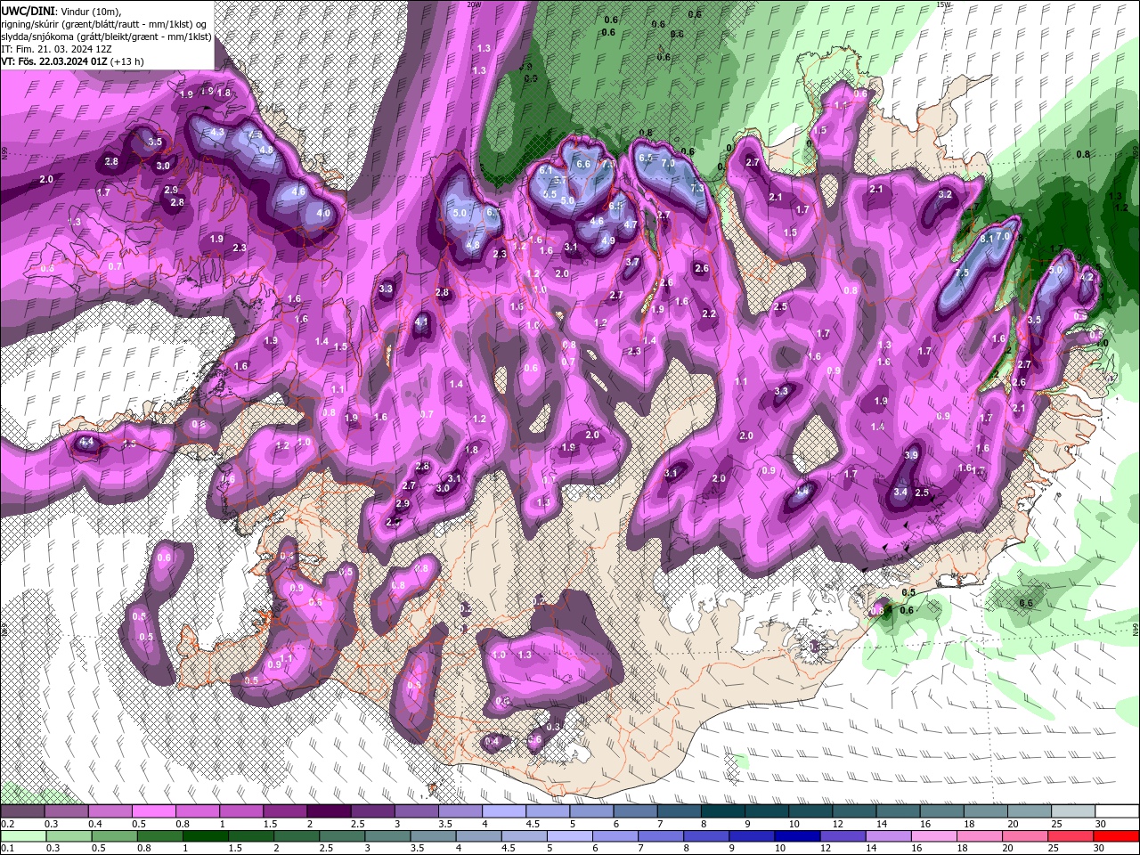Click the 8.1 precipitation value on the map
Image resolution: width=1140 pixels, height=855 pixels.
coord(987,239)
